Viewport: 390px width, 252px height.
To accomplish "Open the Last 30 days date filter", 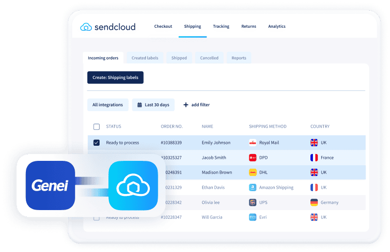I will [153, 105].
